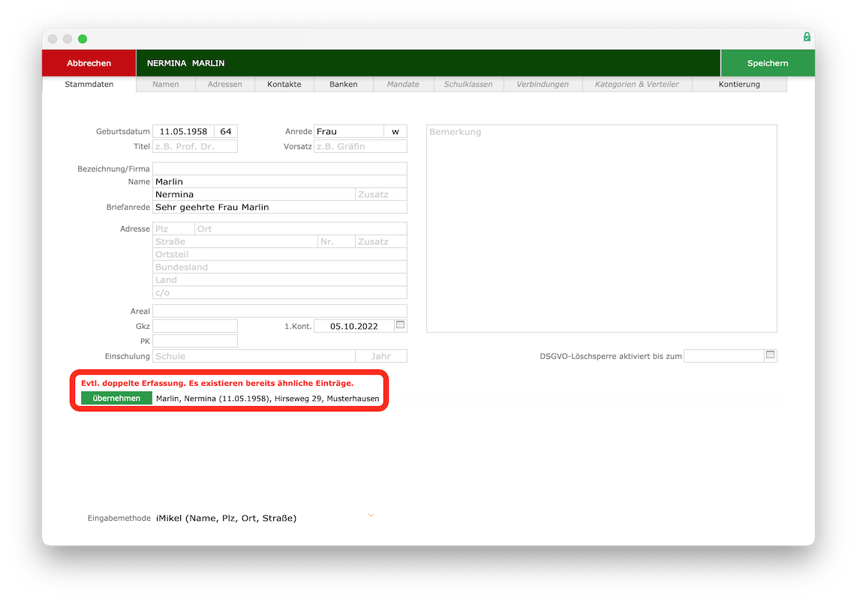Click the Titel input field
Viewport: 857px width, 601px height.
pos(195,146)
